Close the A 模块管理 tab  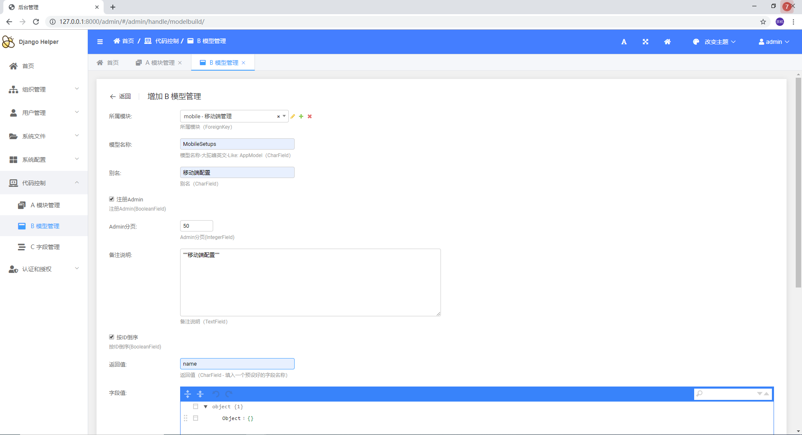click(x=180, y=63)
